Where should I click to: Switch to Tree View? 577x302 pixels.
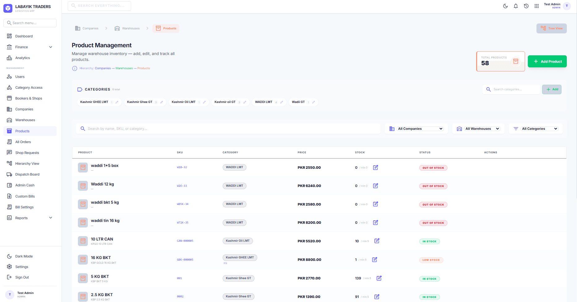coord(551,28)
